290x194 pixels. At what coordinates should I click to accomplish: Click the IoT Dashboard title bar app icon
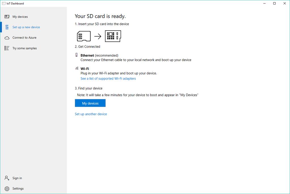tap(4, 3)
